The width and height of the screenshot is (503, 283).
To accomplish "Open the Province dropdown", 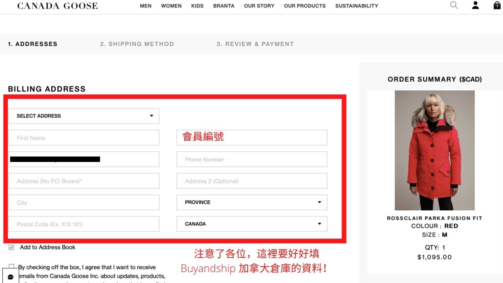I will [x=252, y=202].
